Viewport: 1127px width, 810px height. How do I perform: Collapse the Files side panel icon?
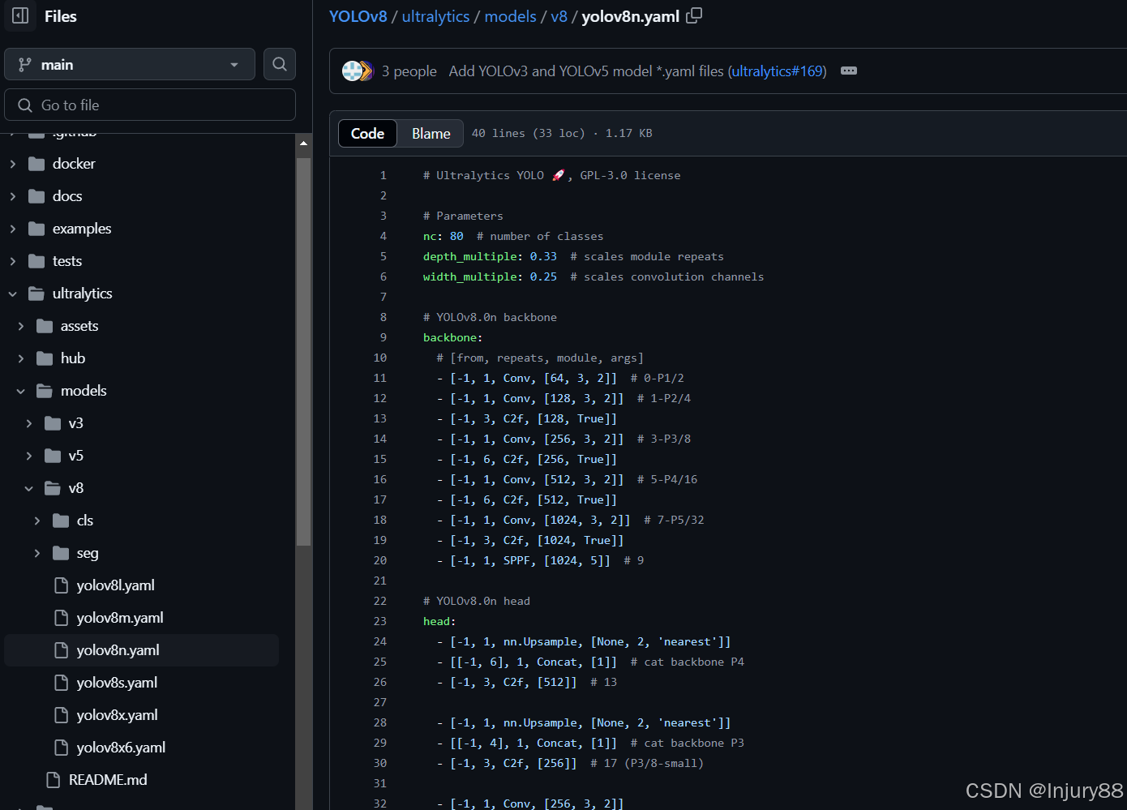pos(20,15)
